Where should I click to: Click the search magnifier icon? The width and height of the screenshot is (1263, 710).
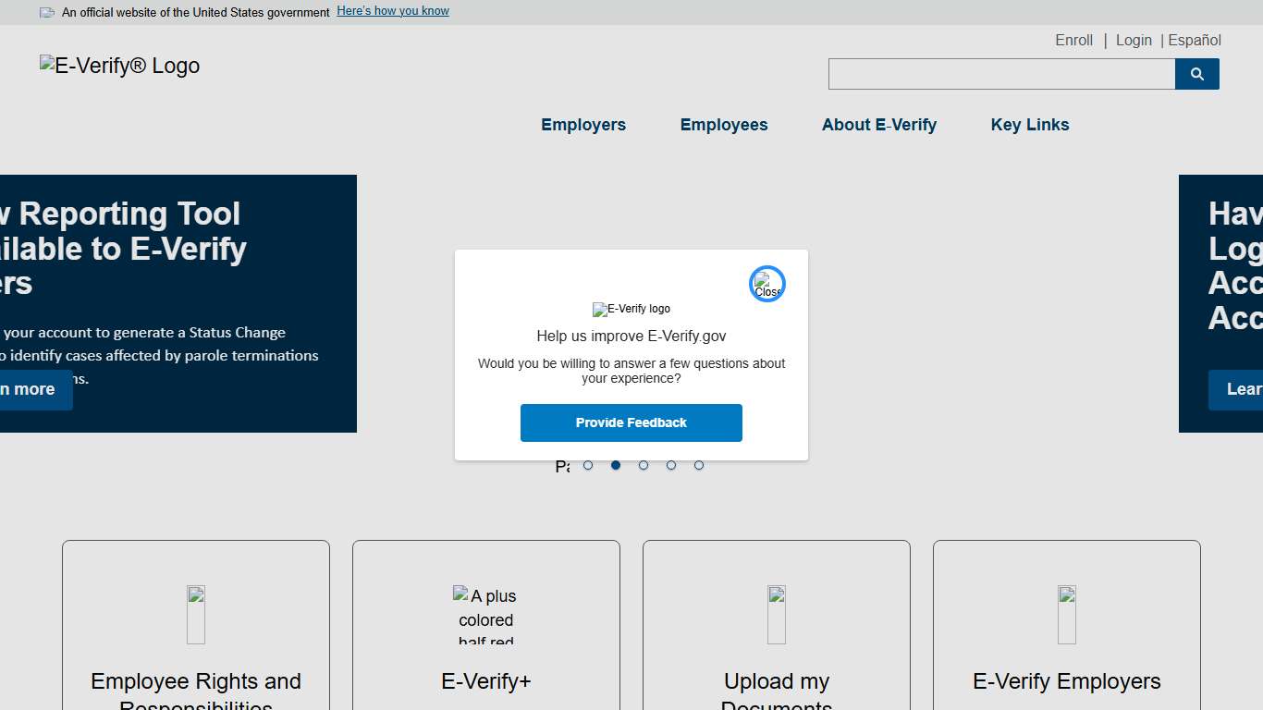pos(1196,74)
